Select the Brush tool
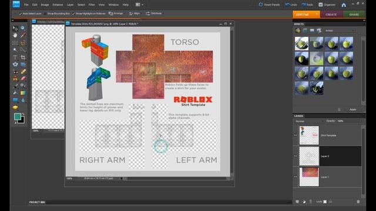The width and height of the screenshot is (376, 211). [15, 86]
